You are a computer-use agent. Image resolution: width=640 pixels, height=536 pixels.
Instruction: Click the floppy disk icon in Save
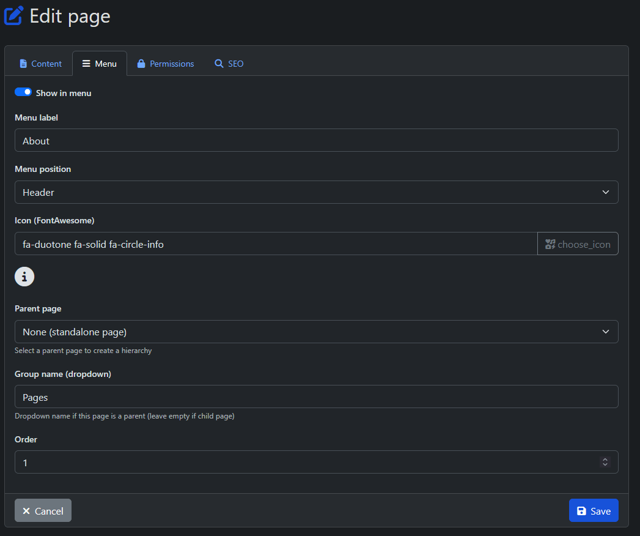(581, 511)
